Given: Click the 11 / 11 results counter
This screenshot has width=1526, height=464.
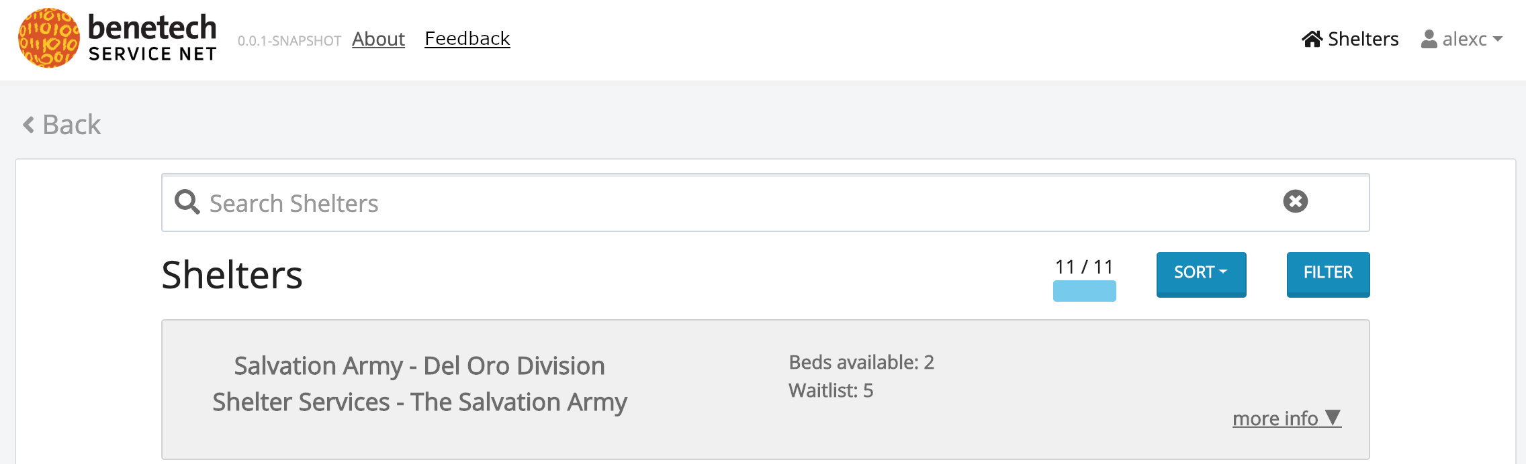Looking at the screenshot, I should 1084,267.
